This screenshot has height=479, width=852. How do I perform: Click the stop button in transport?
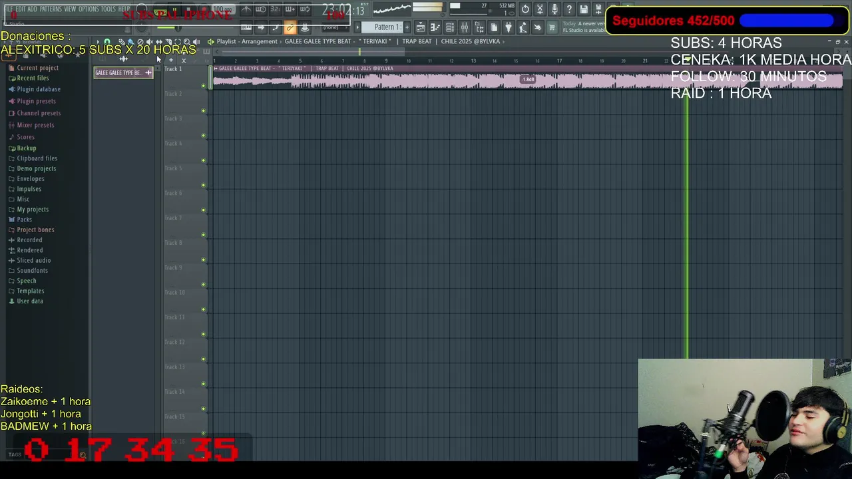[188, 9]
